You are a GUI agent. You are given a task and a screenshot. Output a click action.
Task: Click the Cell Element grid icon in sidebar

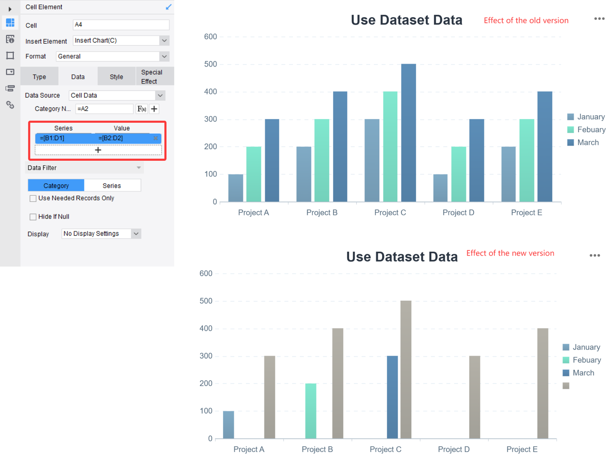(x=10, y=23)
